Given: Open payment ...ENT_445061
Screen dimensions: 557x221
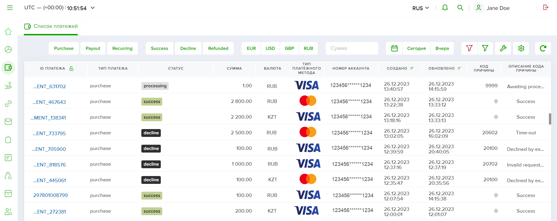Looking at the screenshot, I should click(x=49, y=180).
